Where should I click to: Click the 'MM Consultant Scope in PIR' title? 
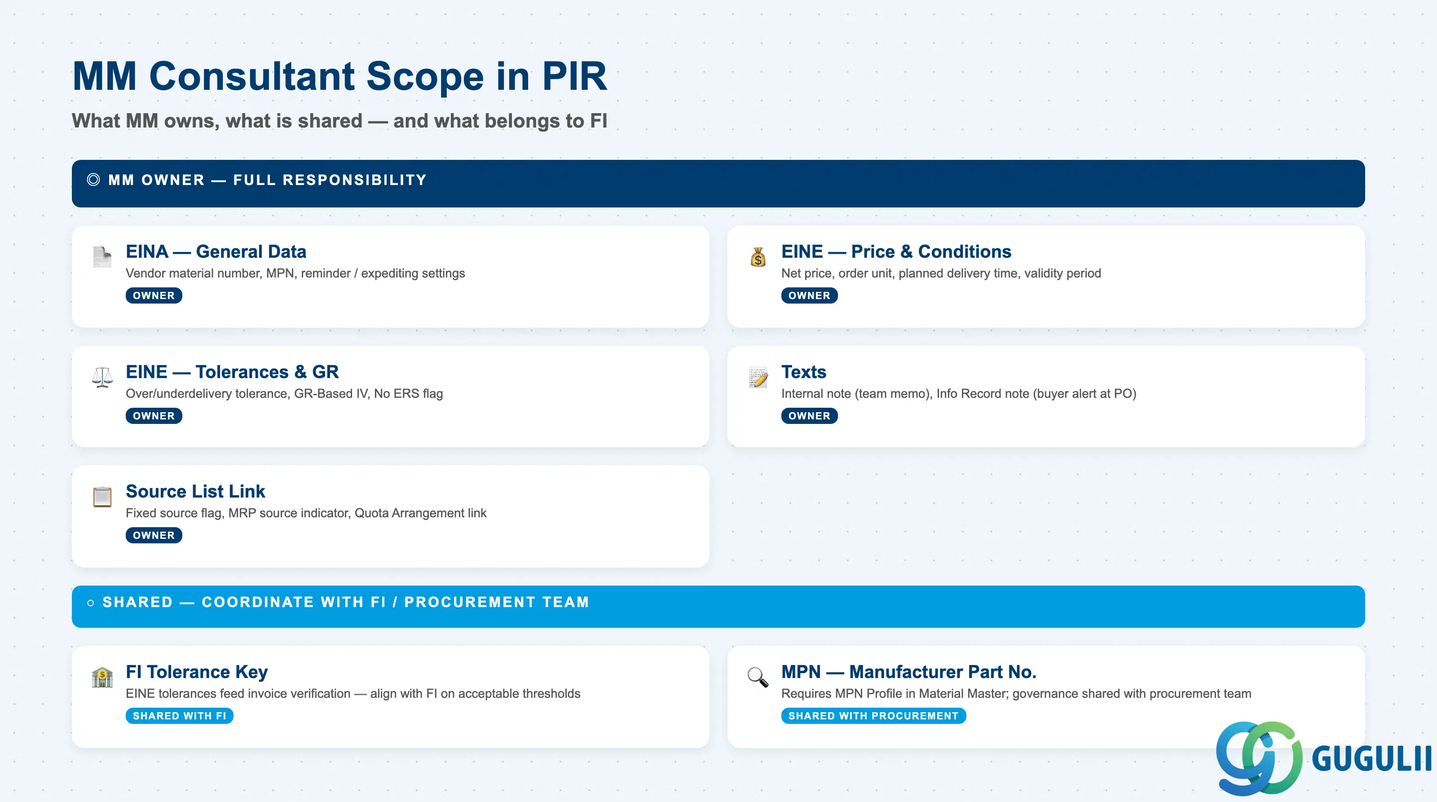pos(340,76)
